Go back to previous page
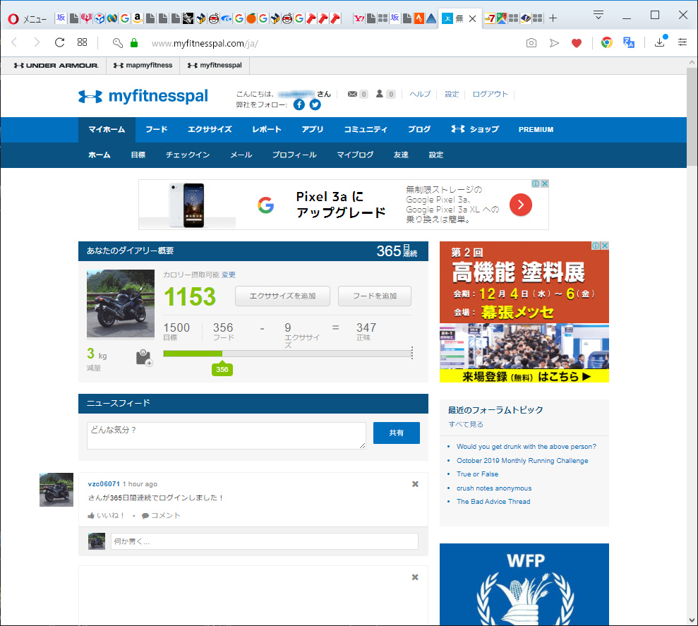The image size is (698, 626). tap(15, 43)
